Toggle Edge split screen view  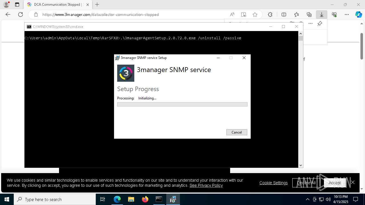point(284,15)
